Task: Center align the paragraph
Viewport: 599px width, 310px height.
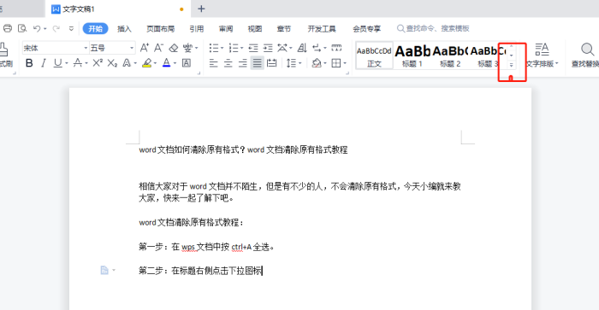Action: coord(228,63)
